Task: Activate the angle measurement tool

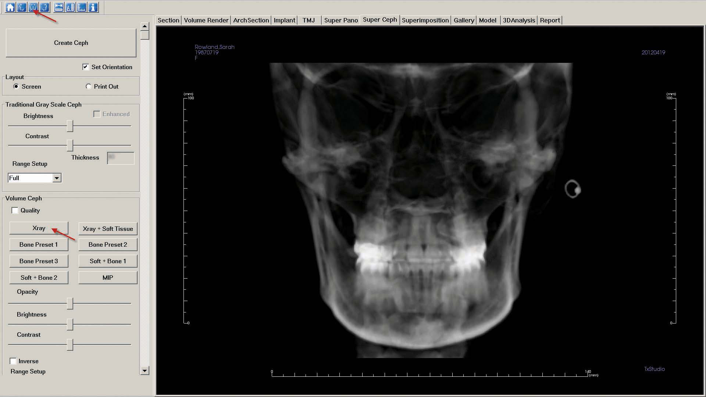Action: click(70, 7)
